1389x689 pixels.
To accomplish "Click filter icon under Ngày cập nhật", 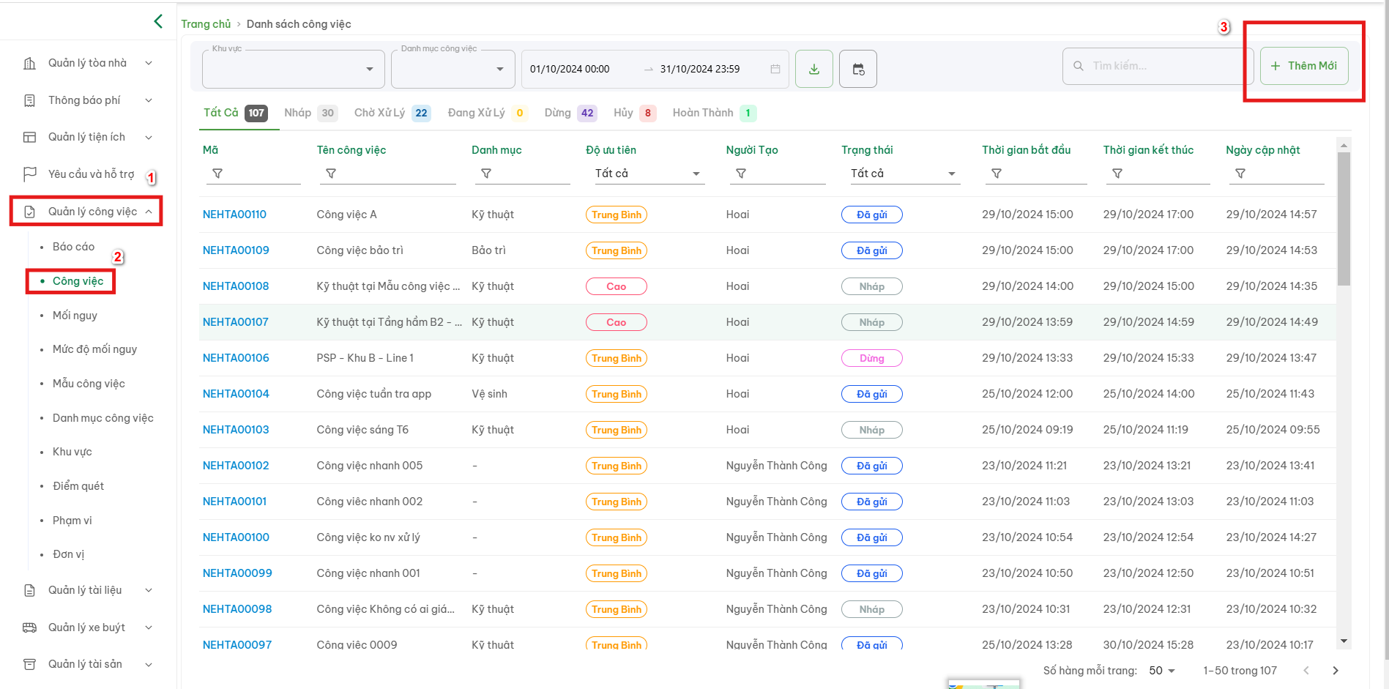I will click(x=1240, y=174).
